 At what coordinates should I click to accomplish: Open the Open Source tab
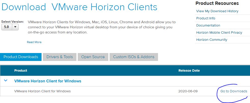point(93,57)
